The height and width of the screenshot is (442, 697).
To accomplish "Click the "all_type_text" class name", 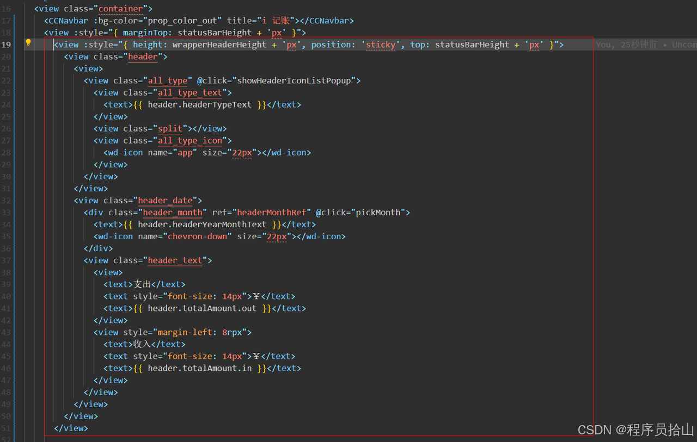I will point(190,92).
